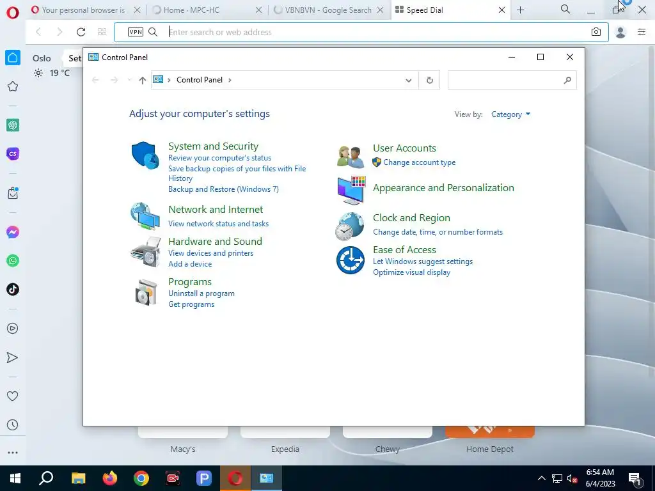The height and width of the screenshot is (491, 655).
Task: Open Opera sidebar Bookmarks star icon
Action: click(13, 86)
